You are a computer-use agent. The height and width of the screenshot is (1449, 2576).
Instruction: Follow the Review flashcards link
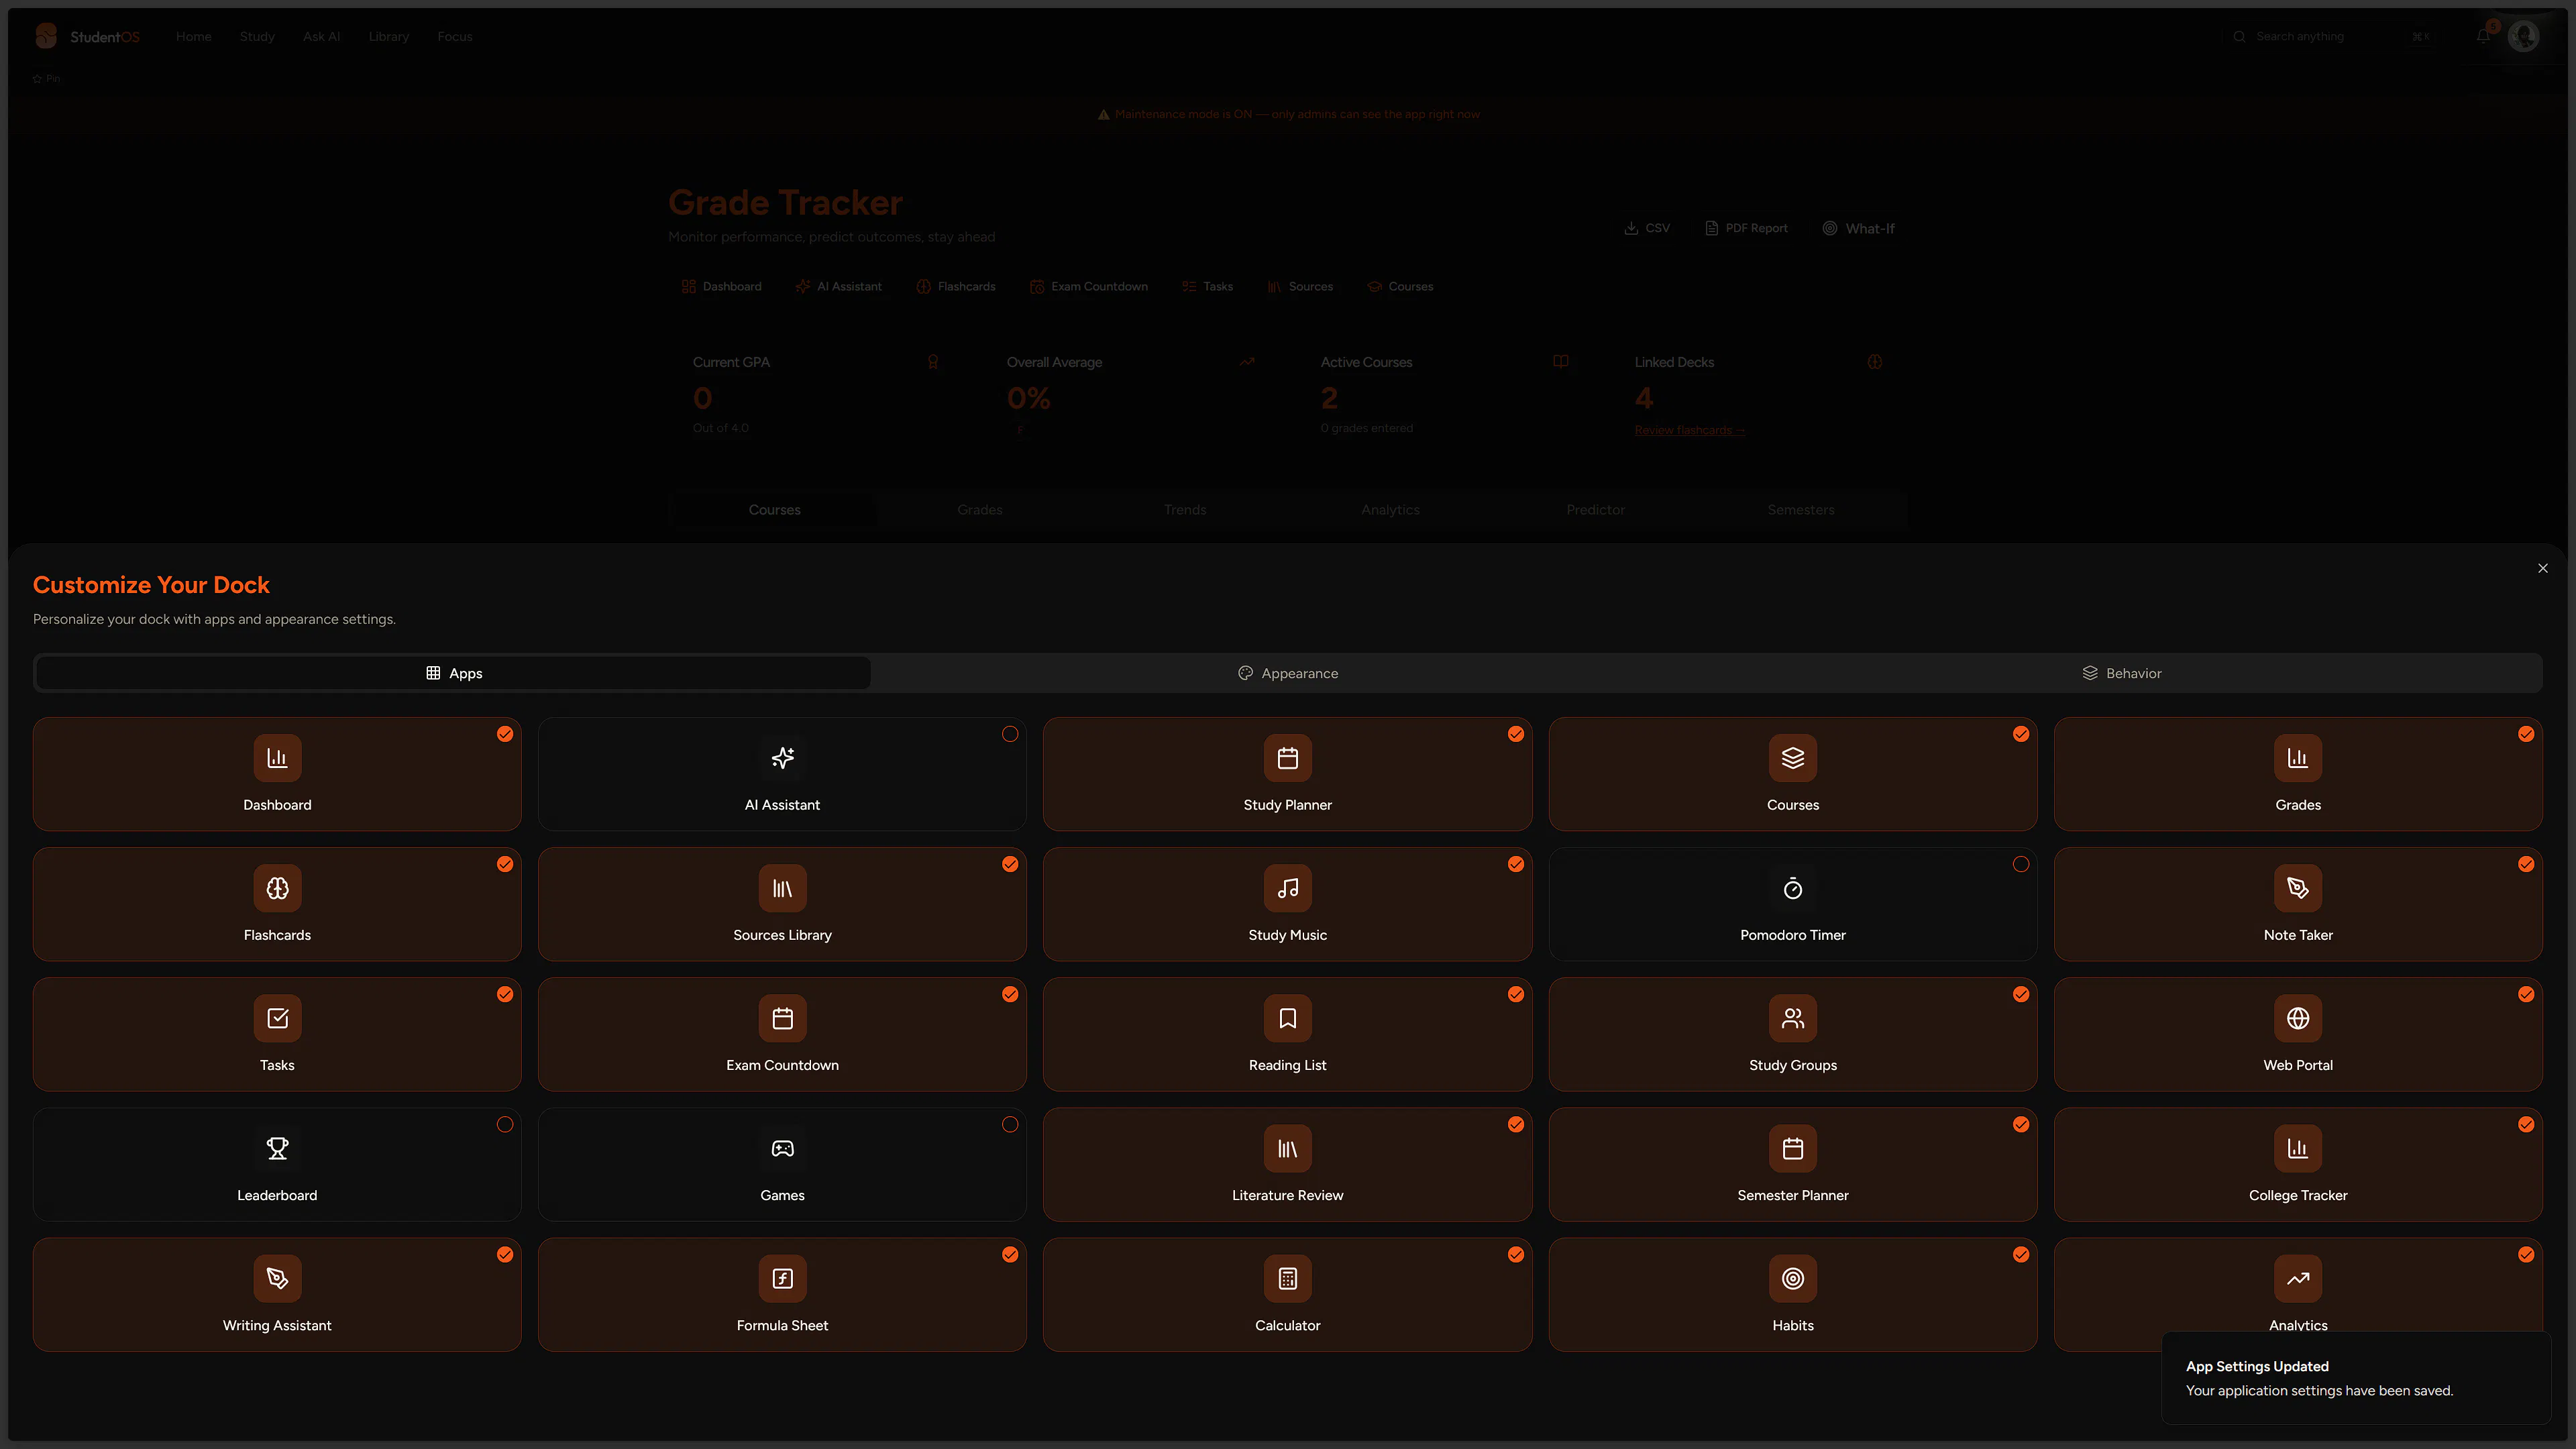point(1689,430)
